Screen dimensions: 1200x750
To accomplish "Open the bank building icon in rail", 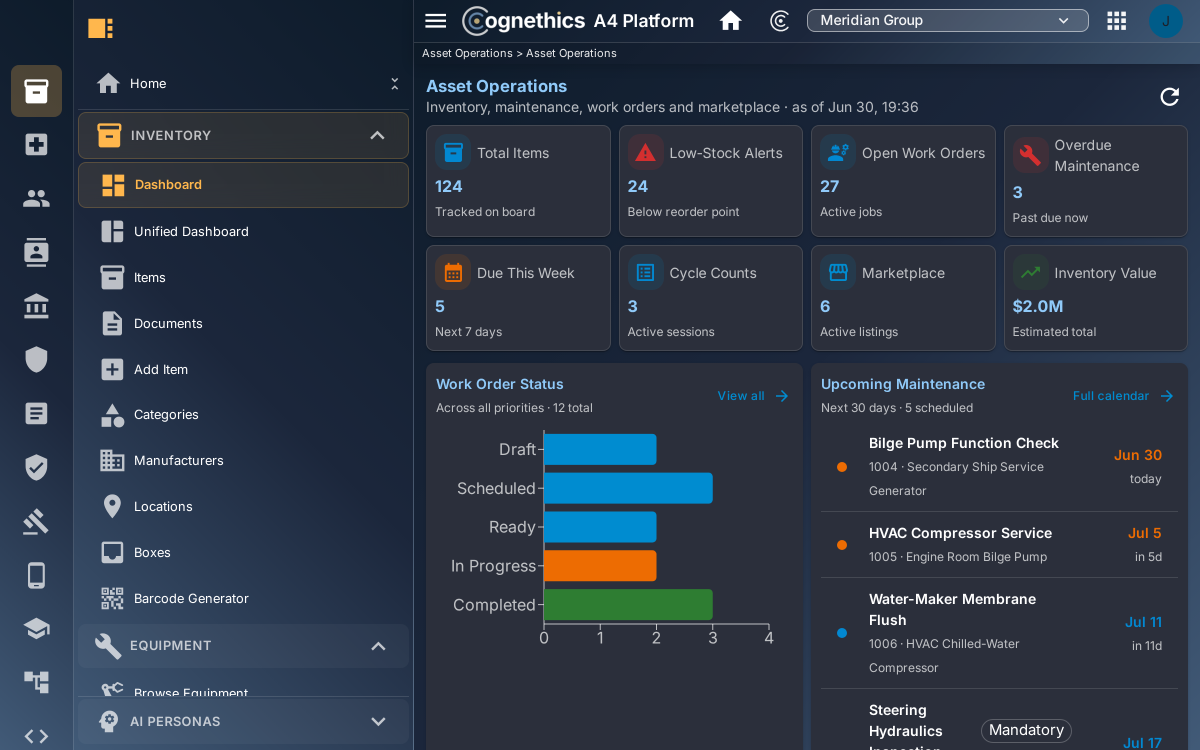I will (36, 306).
